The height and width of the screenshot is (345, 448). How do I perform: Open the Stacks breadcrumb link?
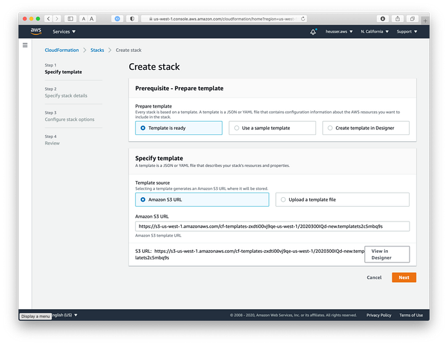pos(97,50)
